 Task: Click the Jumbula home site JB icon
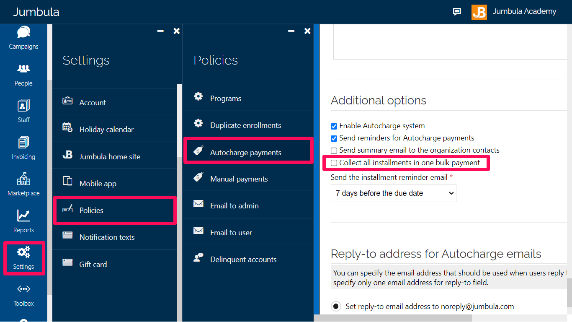click(x=67, y=155)
